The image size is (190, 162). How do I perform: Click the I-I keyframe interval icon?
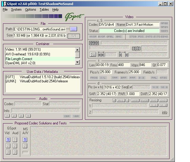(x=123, y=54)
